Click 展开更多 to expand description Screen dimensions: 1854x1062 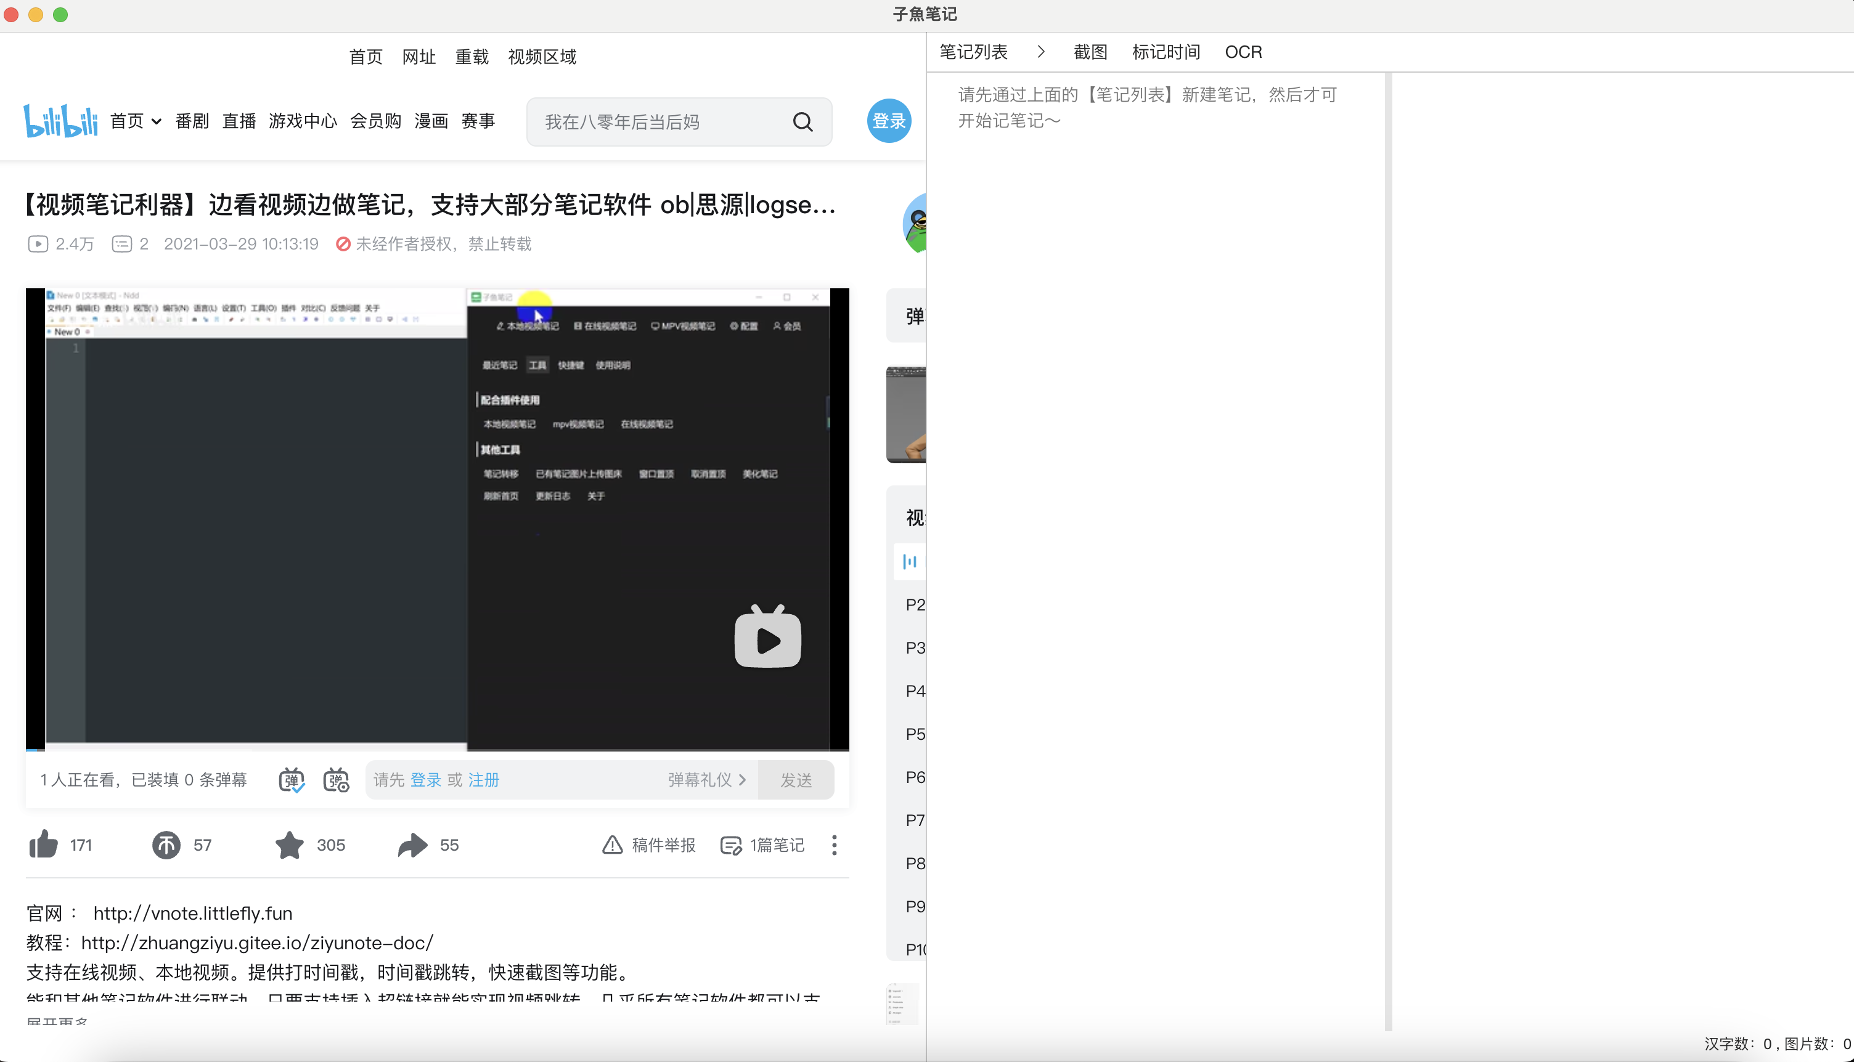click(x=57, y=1021)
